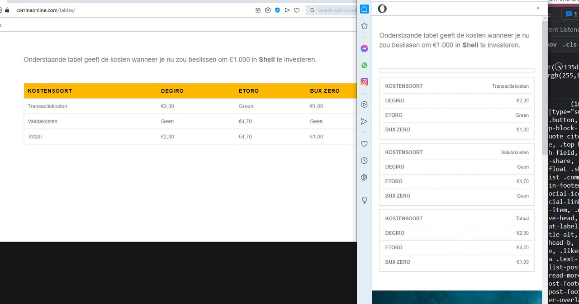Image resolution: width=579 pixels, height=304 pixels.
Task: Click the bold Shell word in sidebar panel
Action: (x=470, y=45)
